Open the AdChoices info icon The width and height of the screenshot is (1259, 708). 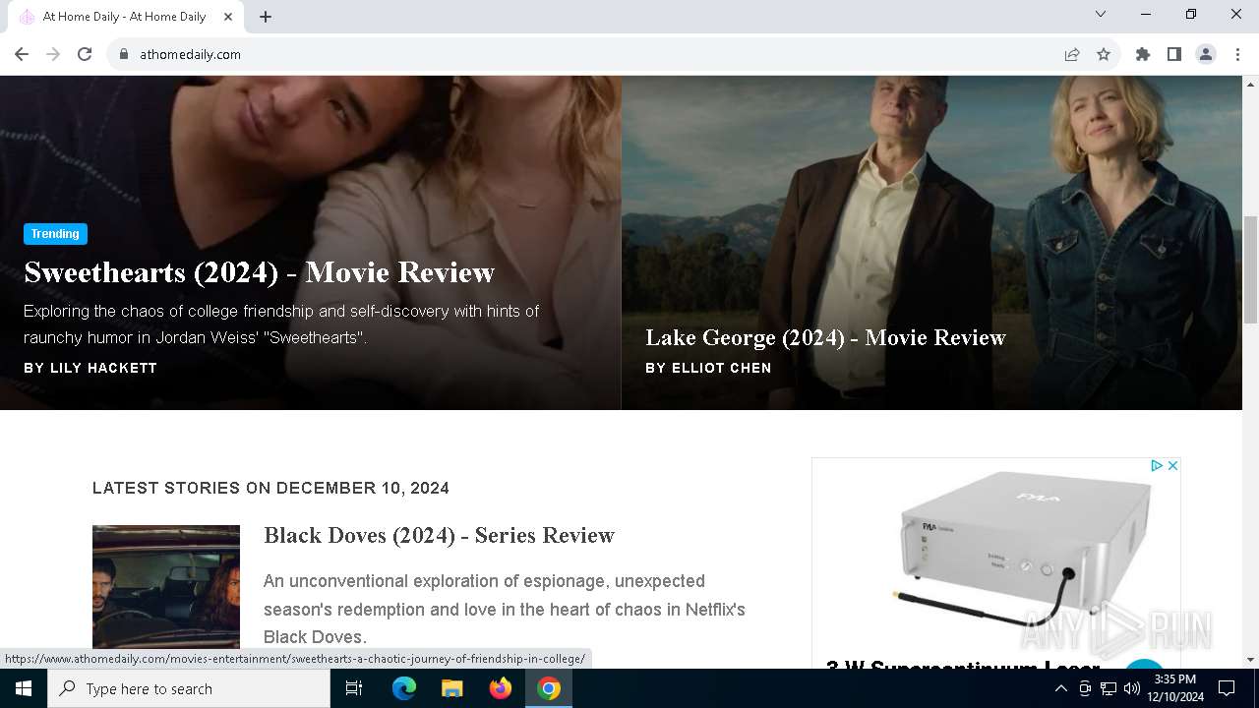(x=1157, y=466)
